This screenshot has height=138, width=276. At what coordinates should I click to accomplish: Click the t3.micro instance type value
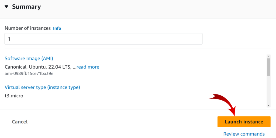pyautogui.click(x=14, y=96)
